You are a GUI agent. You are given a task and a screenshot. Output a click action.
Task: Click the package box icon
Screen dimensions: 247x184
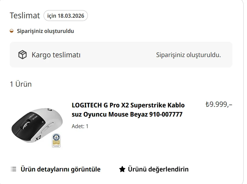[23, 55]
